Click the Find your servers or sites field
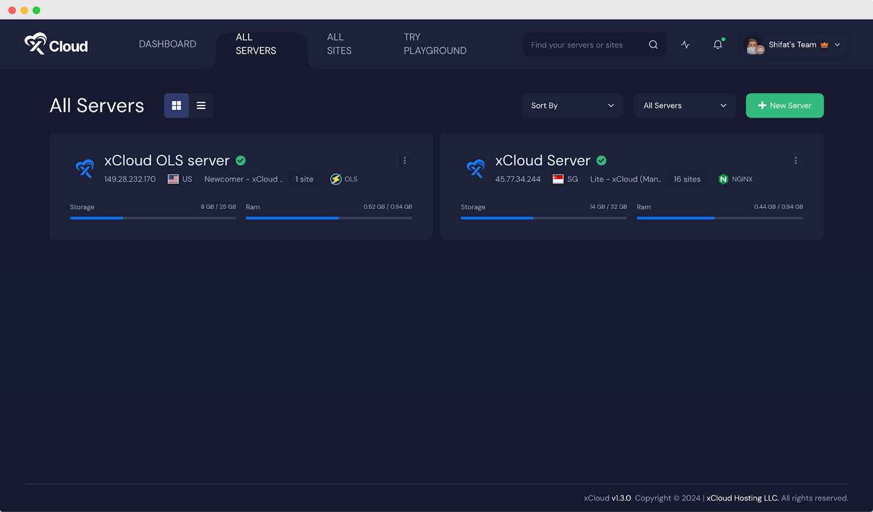This screenshot has width=873, height=512. (584, 45)
